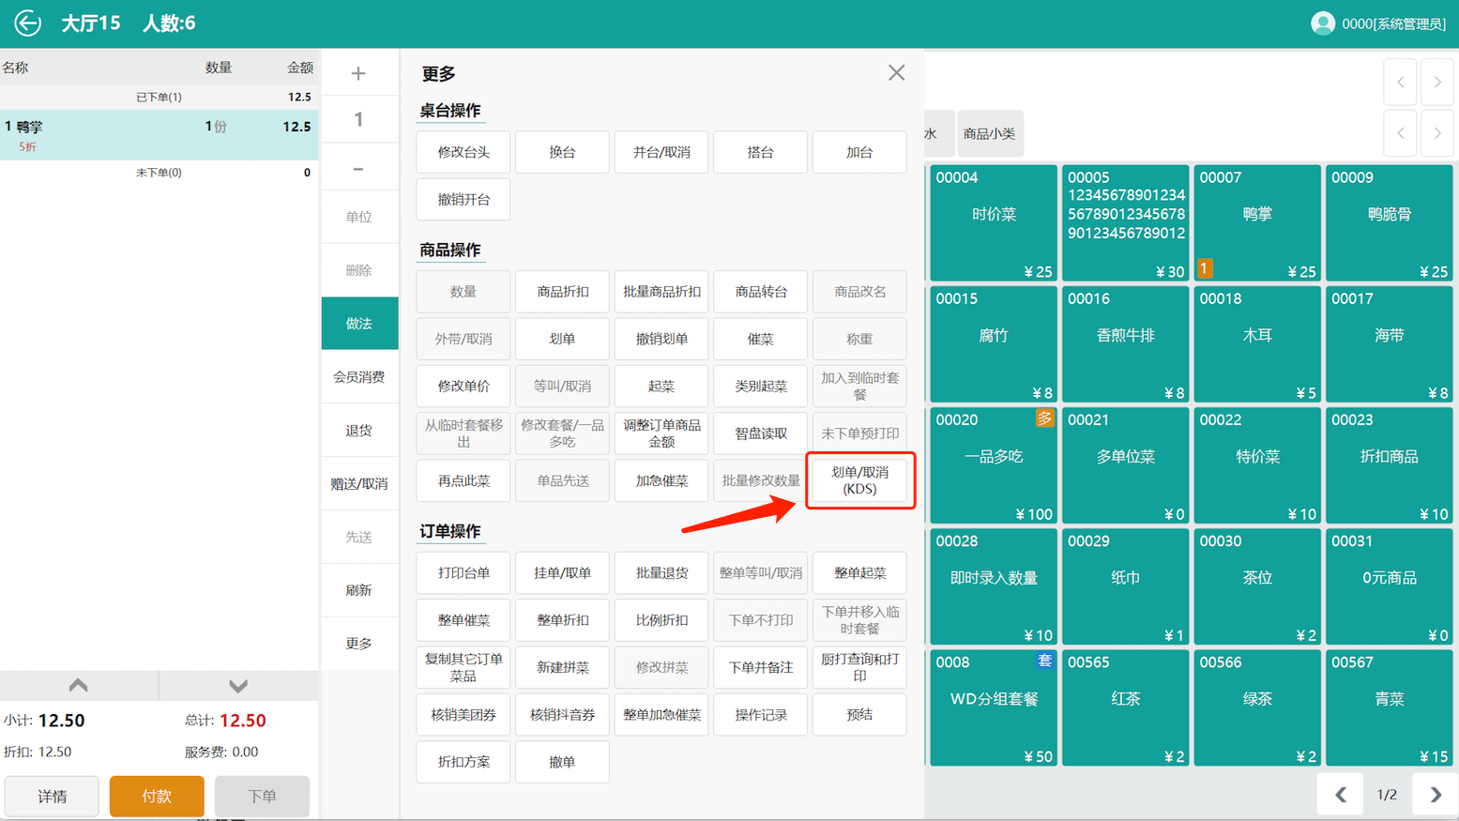This screenshot has width=1459, height=821.
Task: Click 比例折扣 button
Action: coord(661,620)
